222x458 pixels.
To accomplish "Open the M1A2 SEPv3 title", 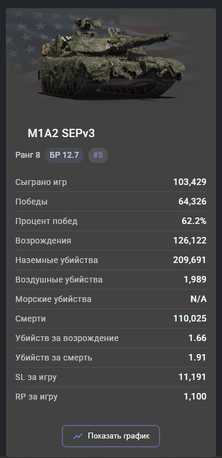I will click(x=61, y=134).
